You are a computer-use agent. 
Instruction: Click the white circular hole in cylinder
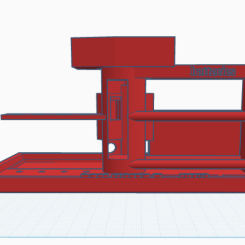coord(112,148)
